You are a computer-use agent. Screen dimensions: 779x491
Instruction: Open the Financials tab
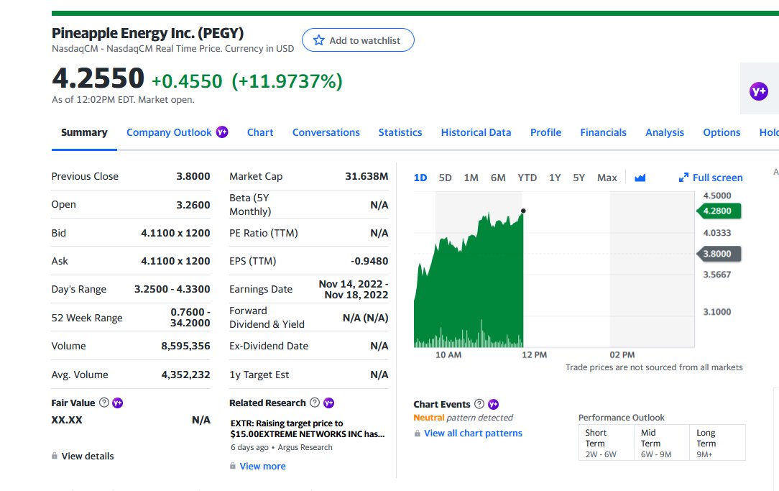(x=603, y=133)
